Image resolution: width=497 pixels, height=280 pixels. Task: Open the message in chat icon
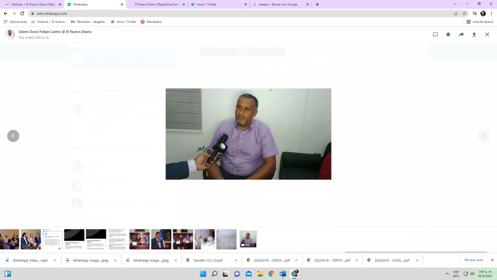click(435, 35)
